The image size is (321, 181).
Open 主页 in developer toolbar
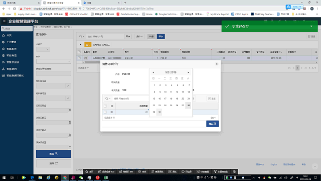tap(89, 171)
